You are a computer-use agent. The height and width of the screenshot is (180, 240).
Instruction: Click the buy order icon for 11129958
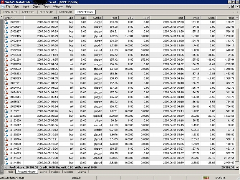pyautogui.click(x=6, y=130)
